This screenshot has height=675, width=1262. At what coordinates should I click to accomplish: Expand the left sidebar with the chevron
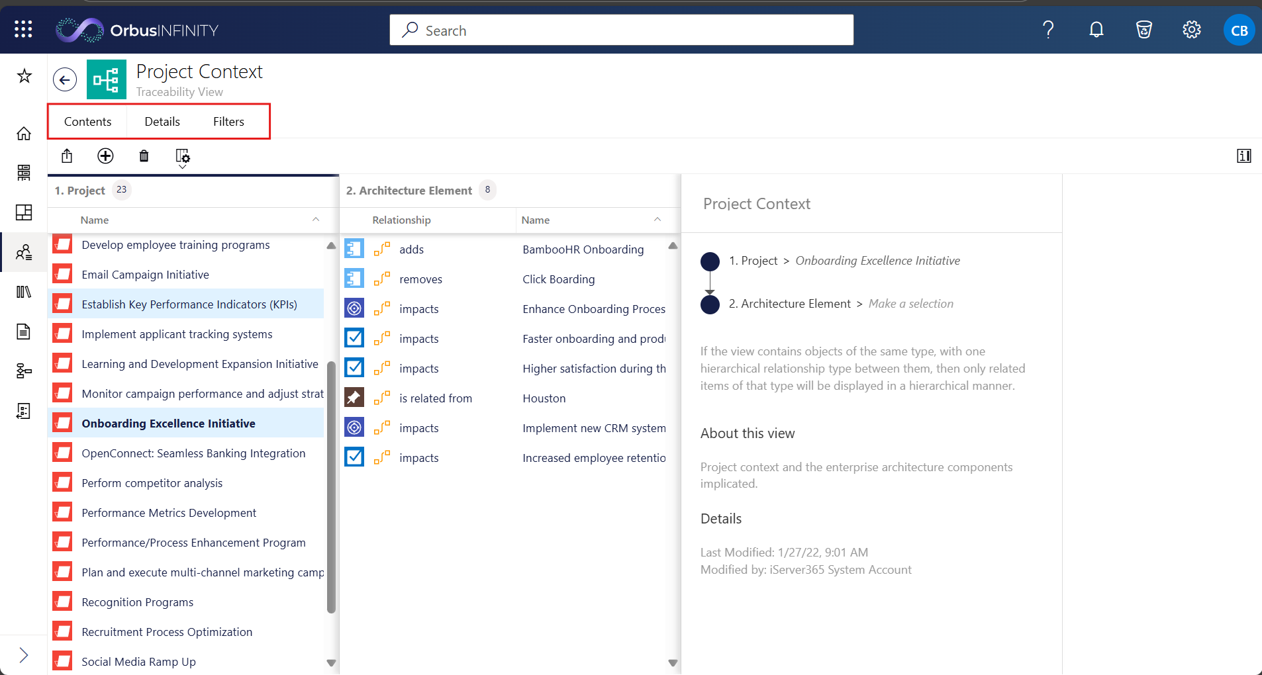click(x=24, y=655)
